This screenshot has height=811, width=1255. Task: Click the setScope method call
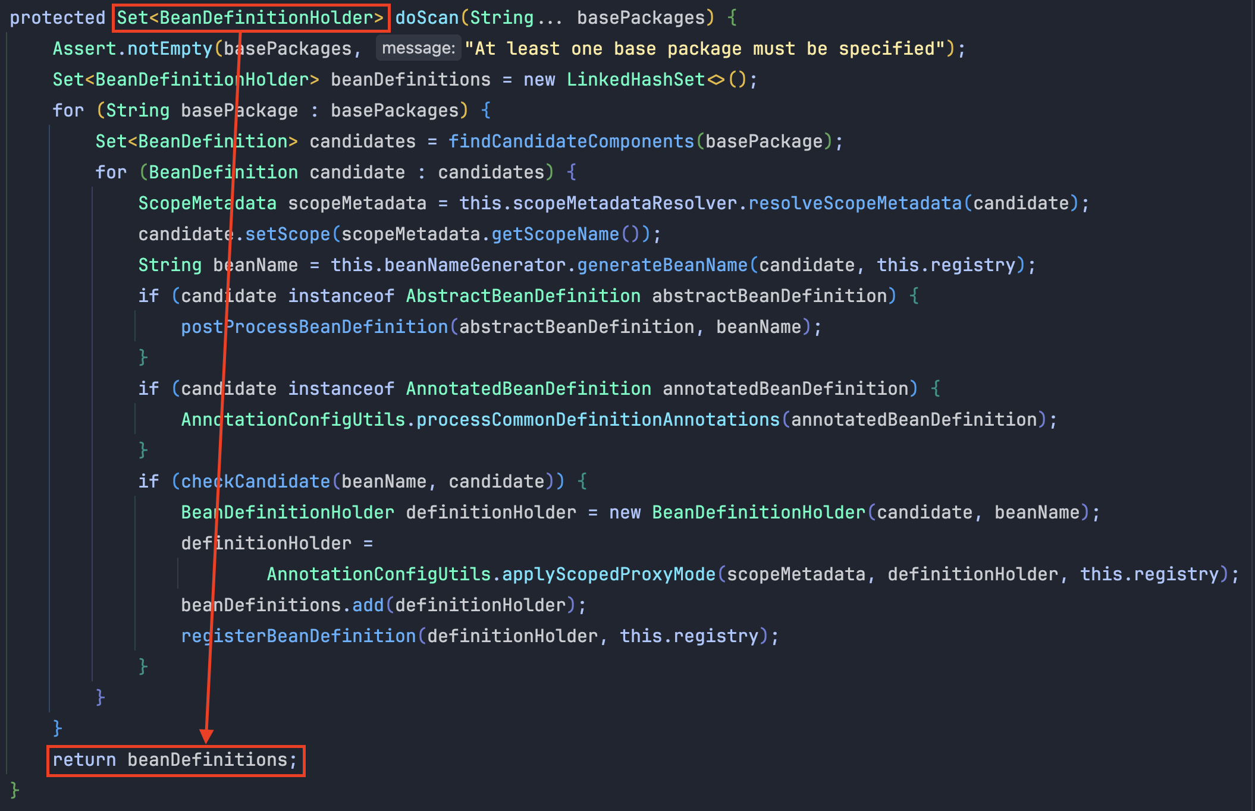287,234
